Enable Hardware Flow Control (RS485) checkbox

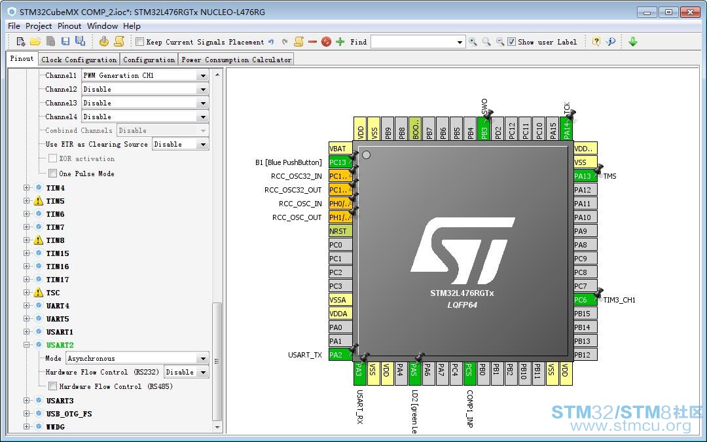click(x=53, y=386)
